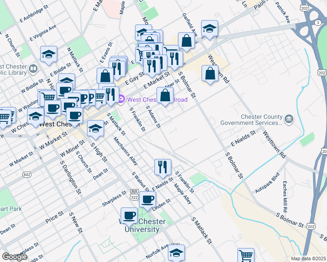Click the school marker near E Biddle St
This screenshot has height=262, width=327.
[67, 79]
